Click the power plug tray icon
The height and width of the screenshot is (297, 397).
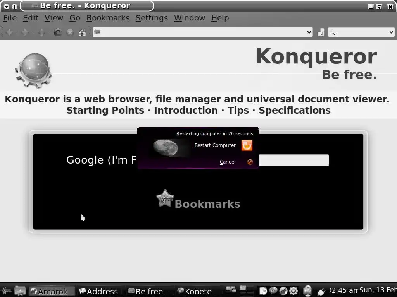[321, 292]
